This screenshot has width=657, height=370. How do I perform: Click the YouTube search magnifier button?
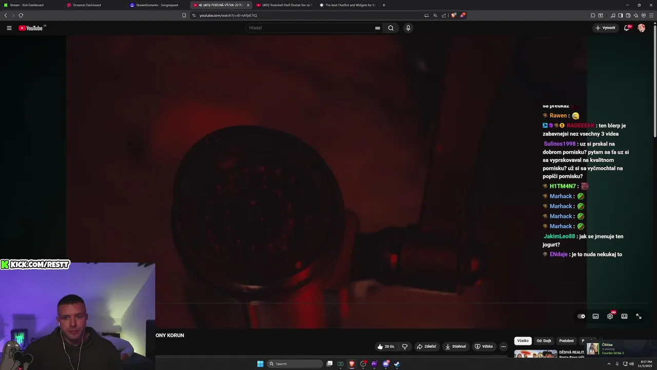(391, 28)
